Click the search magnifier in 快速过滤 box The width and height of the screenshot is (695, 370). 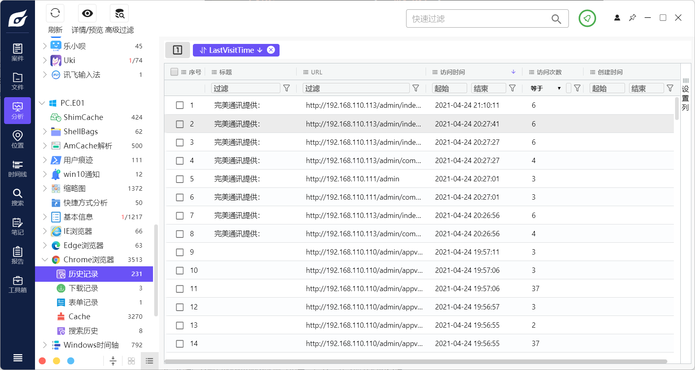[x=556, y=19]
